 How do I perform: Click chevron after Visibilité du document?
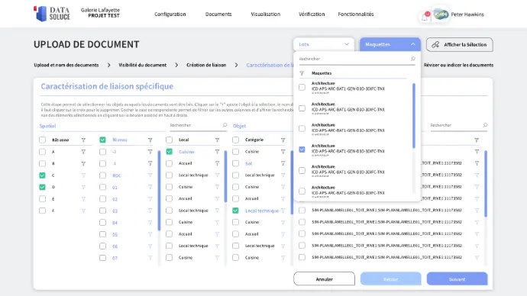(176, 65)
